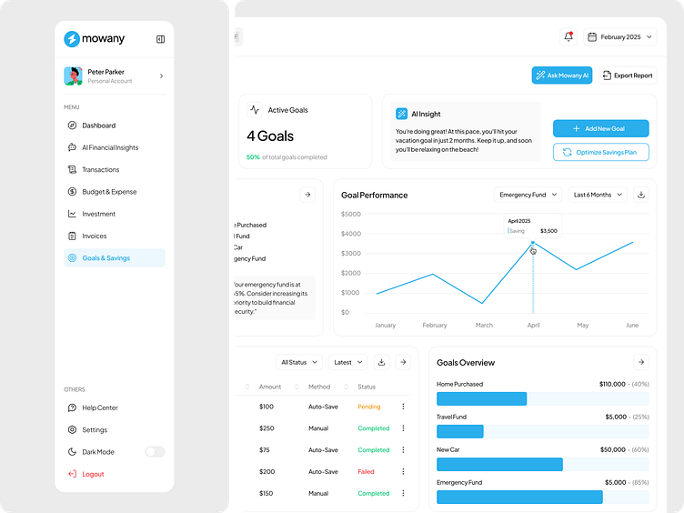Click the Active Goals pulse icon
The height and width of the screenshot is (513, 684).
[255, 110]
